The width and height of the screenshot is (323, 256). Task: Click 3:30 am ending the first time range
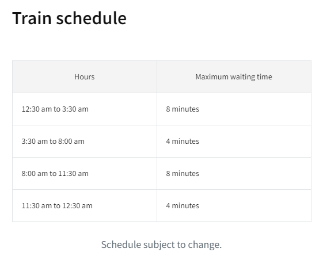[75, 109]
